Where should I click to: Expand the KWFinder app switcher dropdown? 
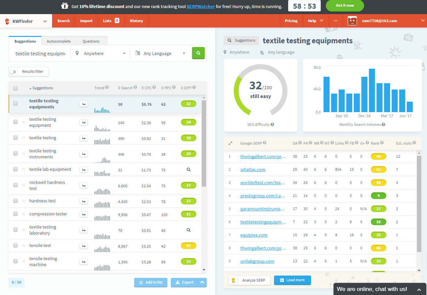click(45, 21)
